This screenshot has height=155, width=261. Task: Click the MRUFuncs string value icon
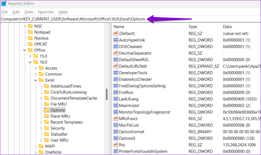116,118
